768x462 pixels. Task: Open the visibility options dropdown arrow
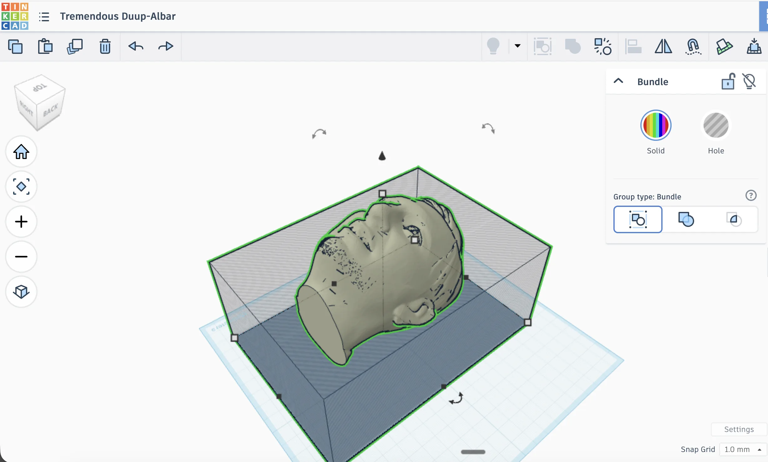click(517, 46)
